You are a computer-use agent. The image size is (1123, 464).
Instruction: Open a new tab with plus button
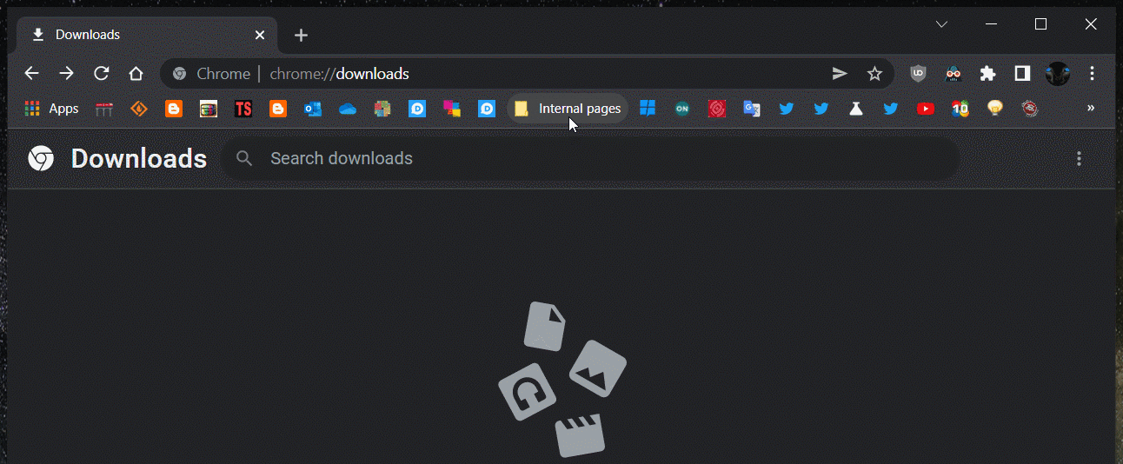click(x=301, y=35)
